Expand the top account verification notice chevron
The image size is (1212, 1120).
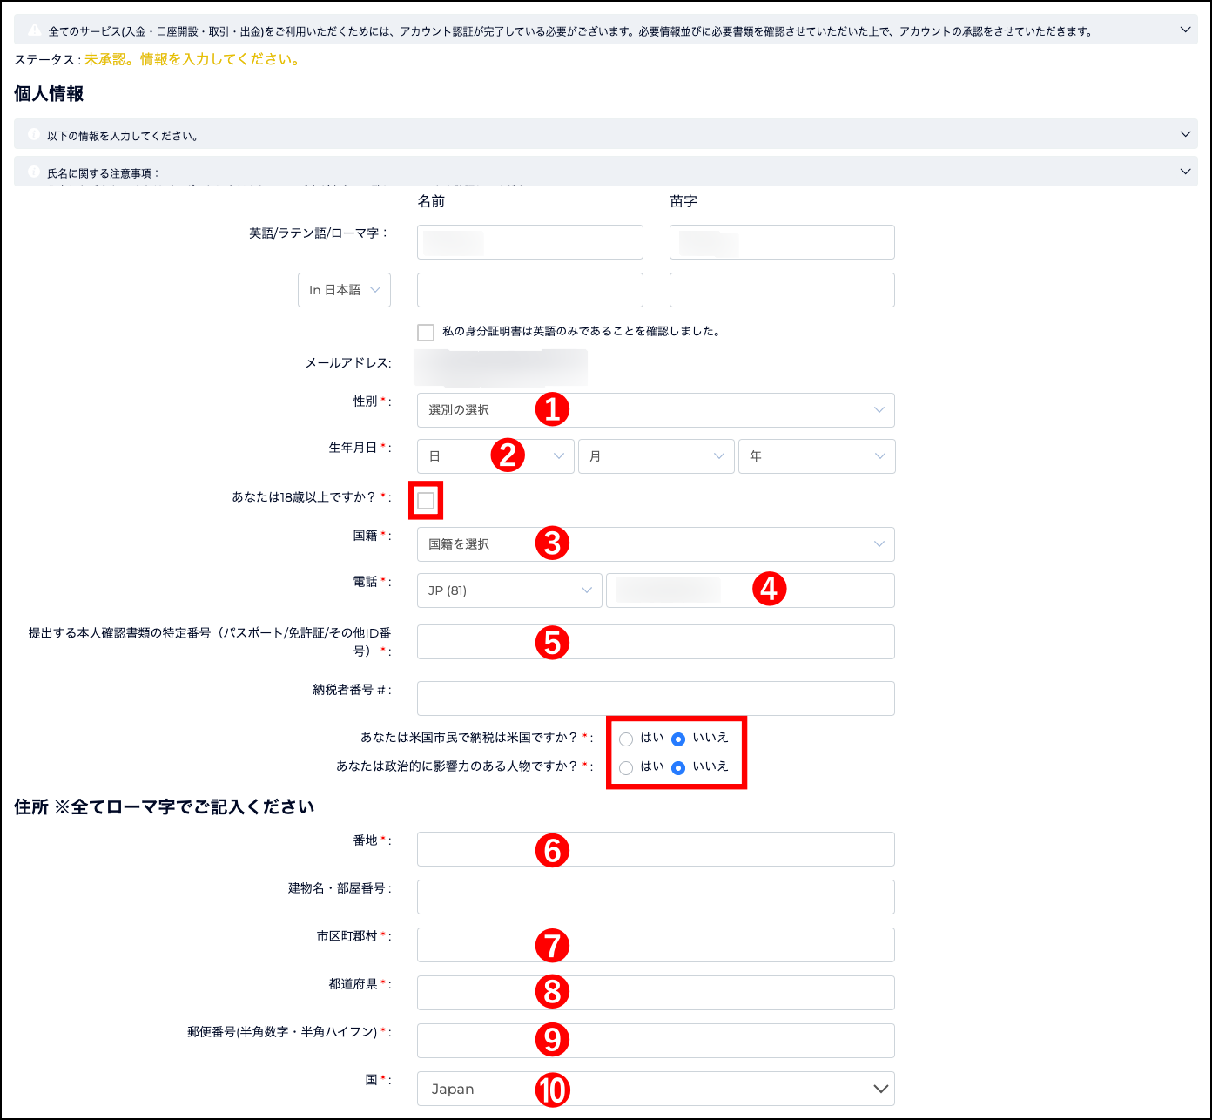tap(1185, 30)
